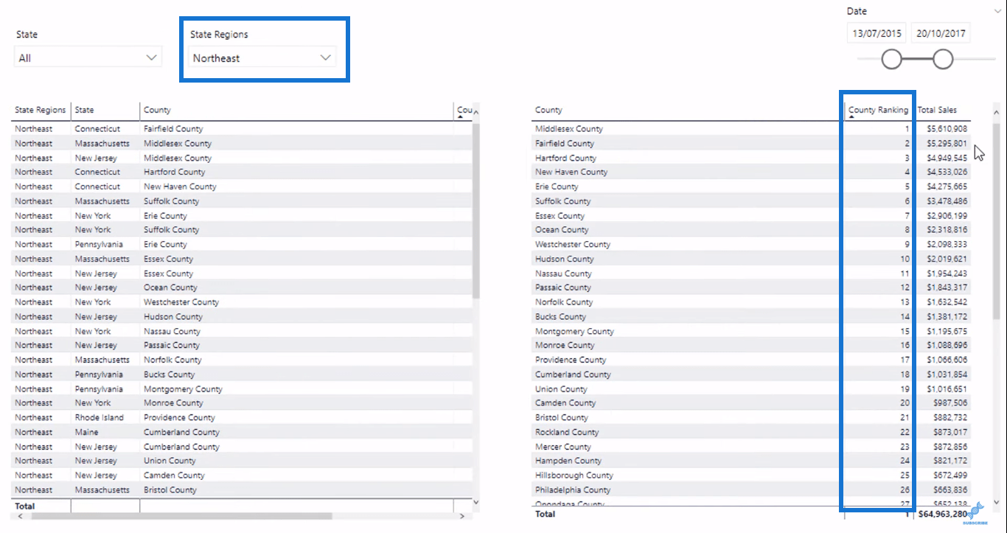Viewport: 1007px width, 533px height.
Task: Select Connecticut in Hartford County row
Action: [97, 172]
